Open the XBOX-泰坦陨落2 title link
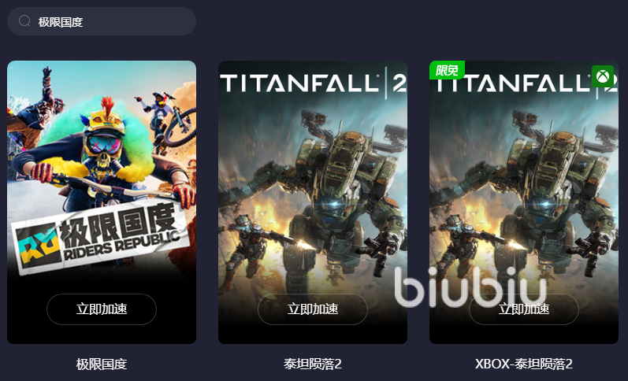This screenshot has width=628, height=381. pos(523,364)
